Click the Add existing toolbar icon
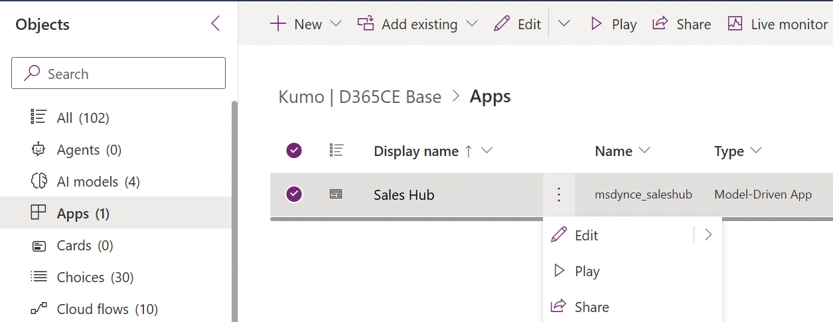 point(366,24)
